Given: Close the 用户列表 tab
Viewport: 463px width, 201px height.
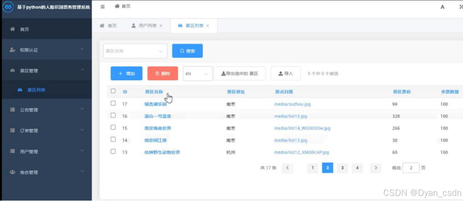Looking at the screenshot, I should (161, 25).
